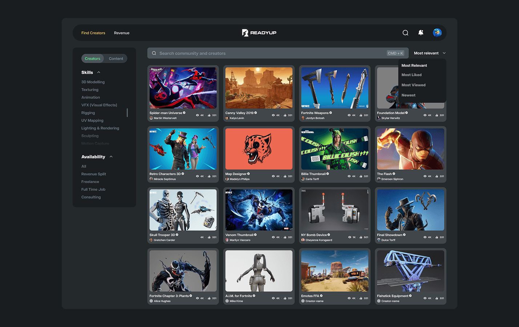This screenshot has height=327, width=519.
Task: Click Mike Kime's avatar icon
Action: [x=227, y=301]
